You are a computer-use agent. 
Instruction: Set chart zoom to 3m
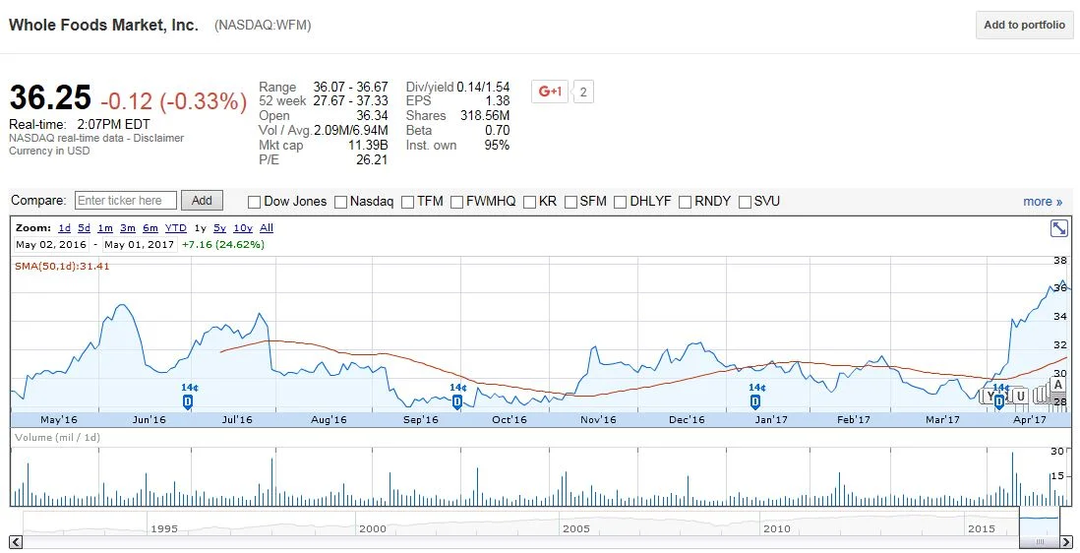[128, 228]
